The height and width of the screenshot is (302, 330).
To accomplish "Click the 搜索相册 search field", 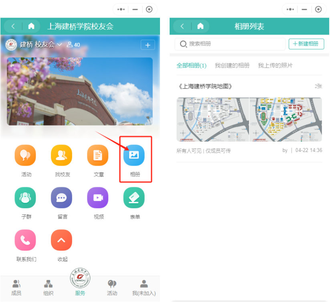I will 230,44.
